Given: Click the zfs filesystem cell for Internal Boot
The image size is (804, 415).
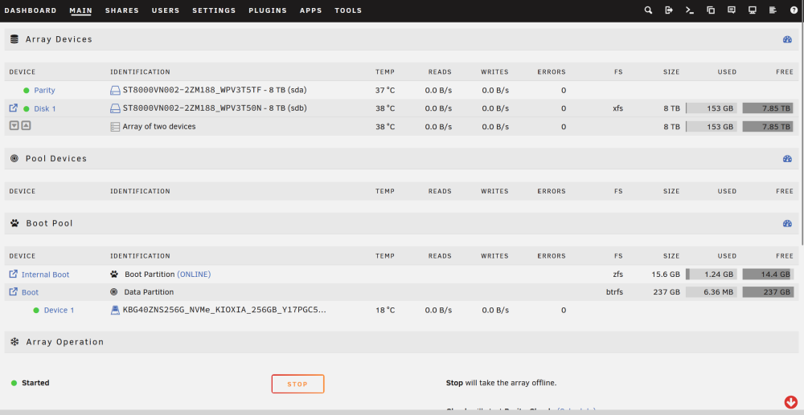Looking at the screenshot, I should coord(617,275).
